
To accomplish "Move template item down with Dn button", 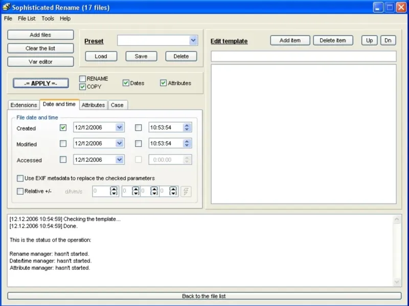I will 388,40.
